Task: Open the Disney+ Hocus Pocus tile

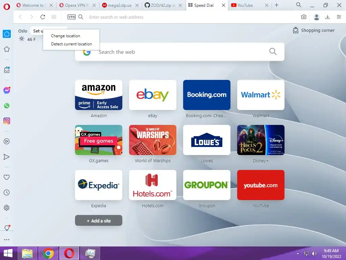Action: pos(261,140)
